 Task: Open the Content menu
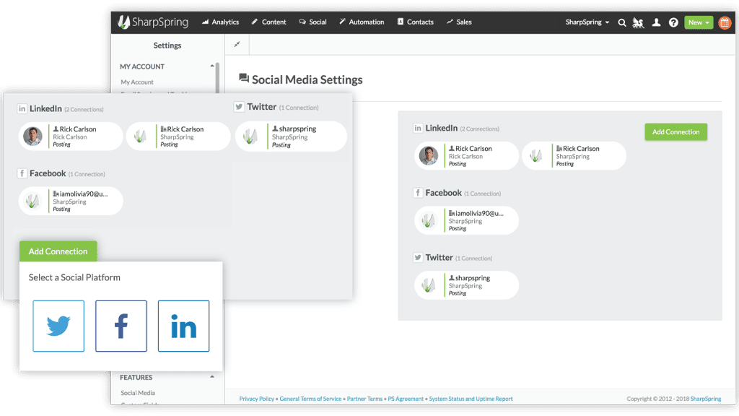[268, 22]
